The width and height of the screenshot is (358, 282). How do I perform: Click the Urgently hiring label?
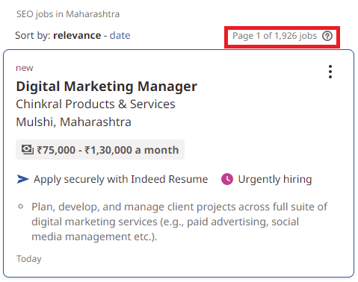coord(275,179)
